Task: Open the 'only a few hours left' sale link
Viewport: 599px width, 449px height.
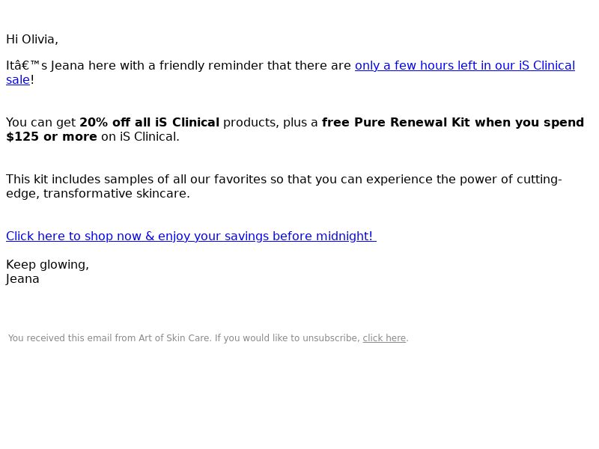Action: click(x=464, y=66)
